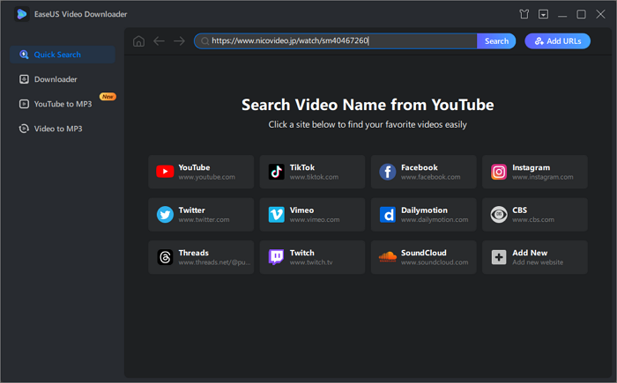Open the SoundCloud site tile
This screenshot has width=617, height=383.
pyautogui.click(x=423, y=257)
